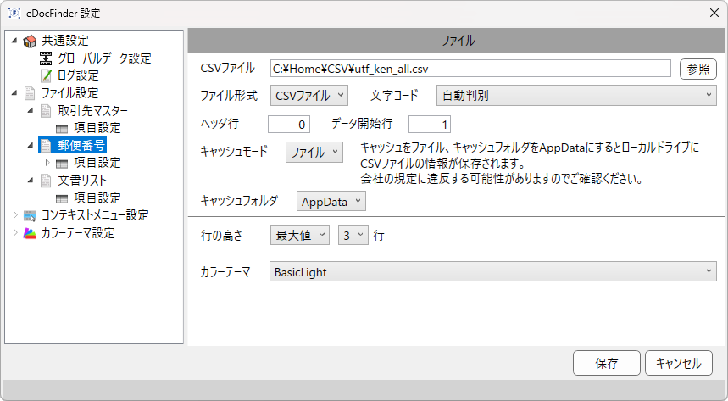Click the カラーテーマ設定 rainbow icon
Screen dimensions: 728x401
(30, 233)
